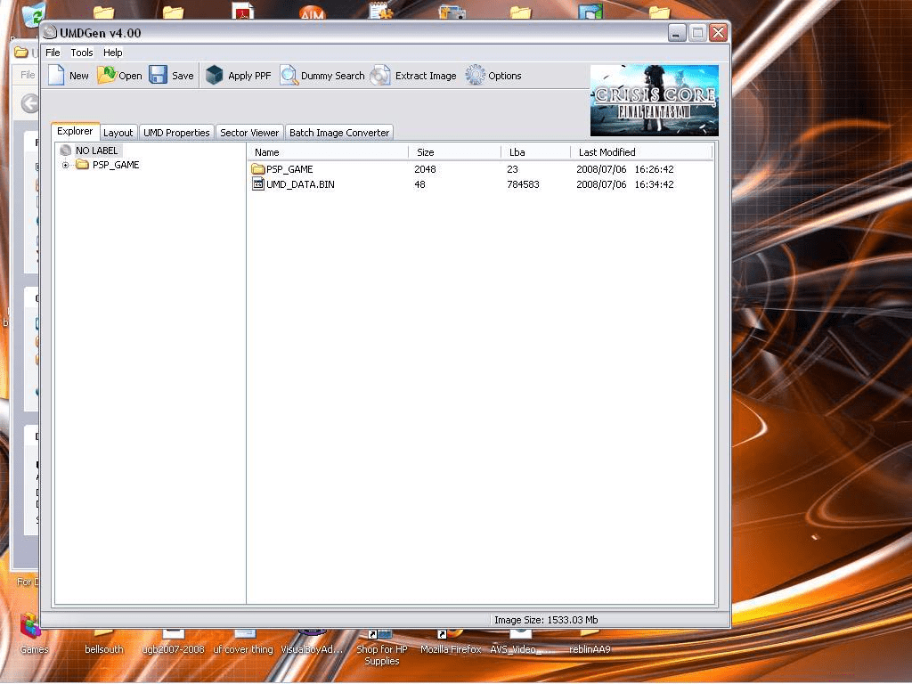Save the image via the Save icon
912x684 pixels.
click(x=171, y=76)
